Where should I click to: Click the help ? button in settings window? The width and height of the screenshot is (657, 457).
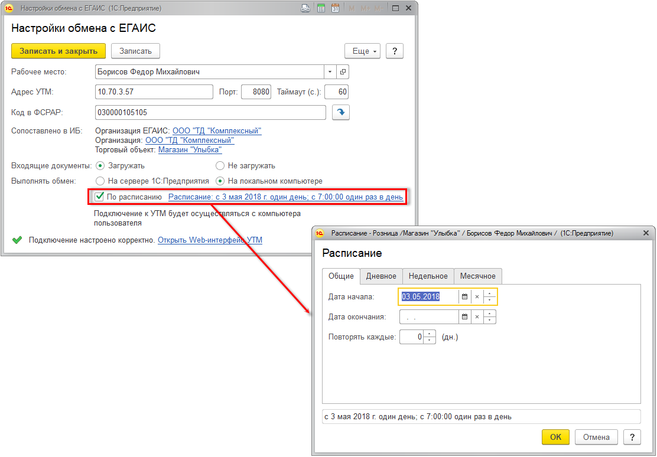[x=394, y=51]
